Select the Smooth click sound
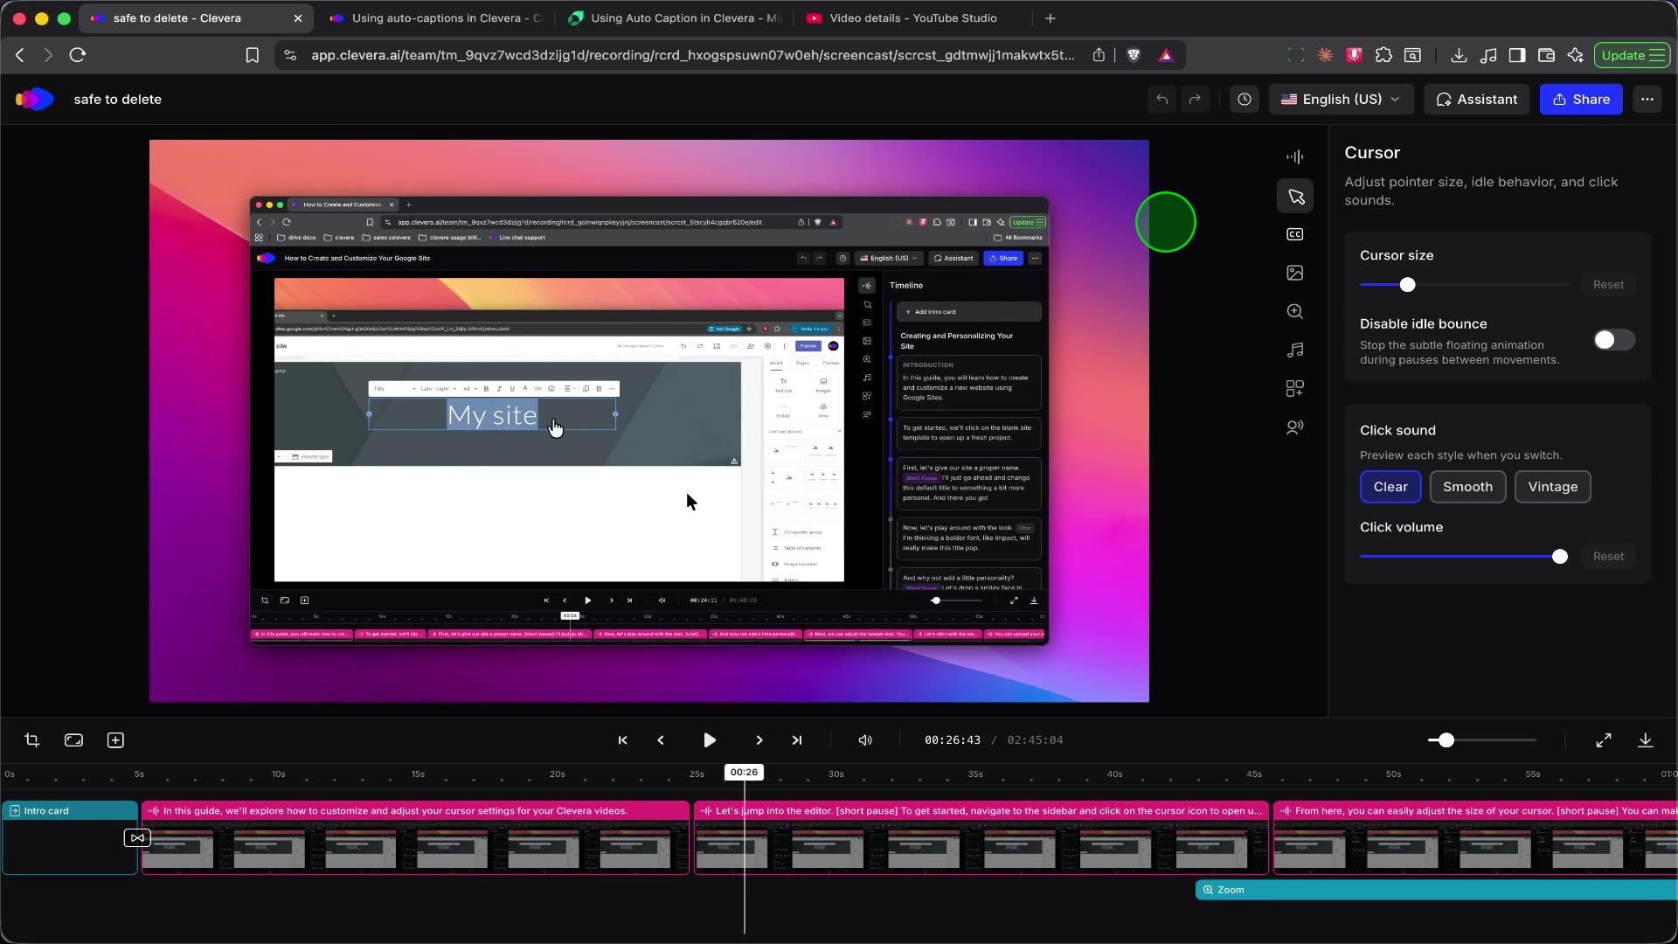Screen dimensions: 1678x944 (x=1467, y=487)
